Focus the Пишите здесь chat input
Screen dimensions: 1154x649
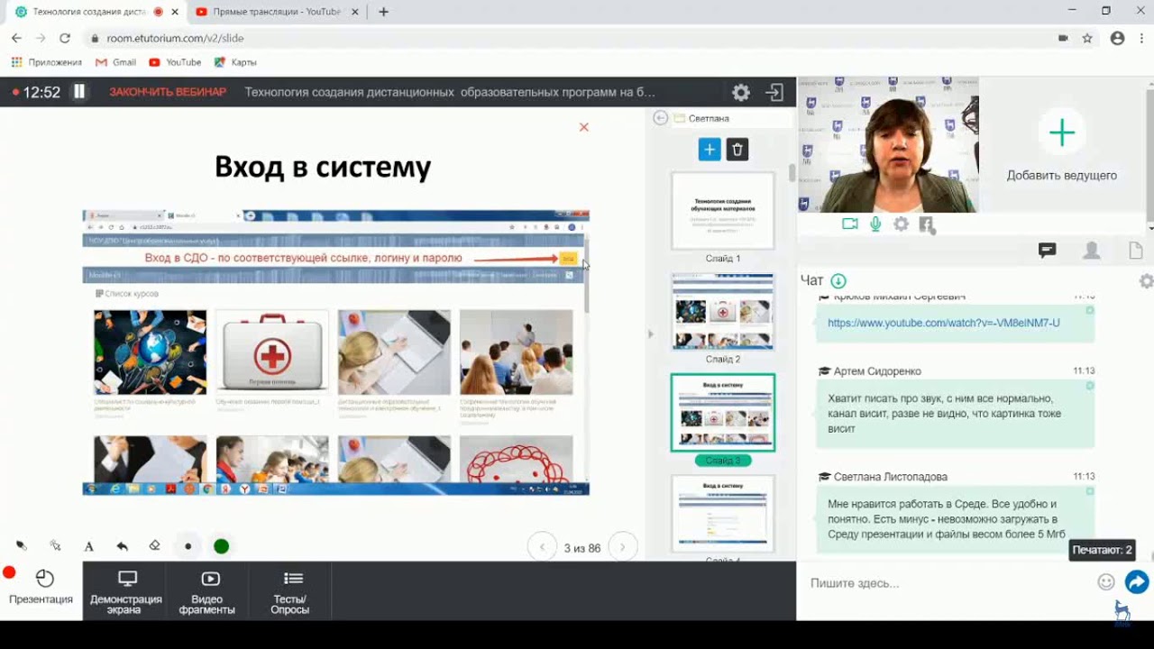[947, 583]
